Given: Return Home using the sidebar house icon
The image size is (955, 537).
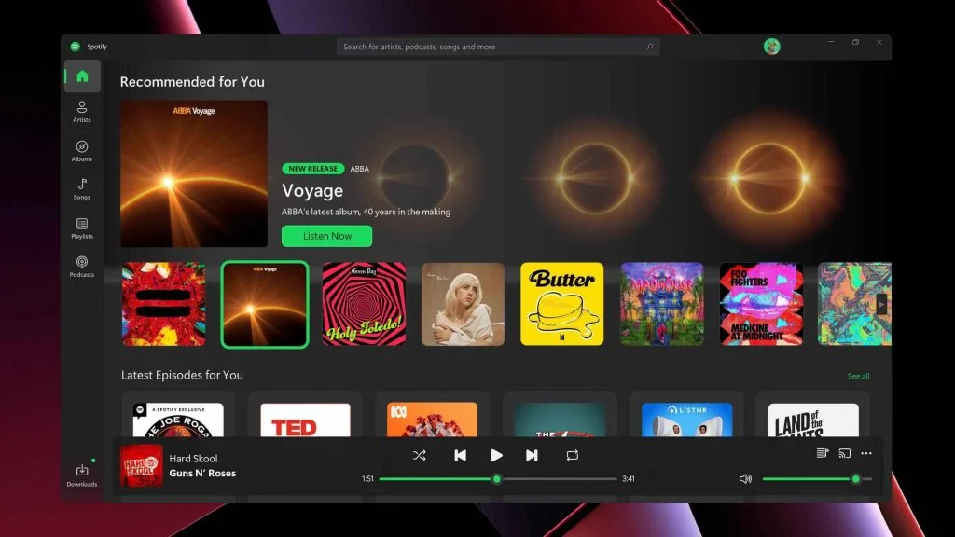Looking at the screenshot, I should [x=82, y=76].
